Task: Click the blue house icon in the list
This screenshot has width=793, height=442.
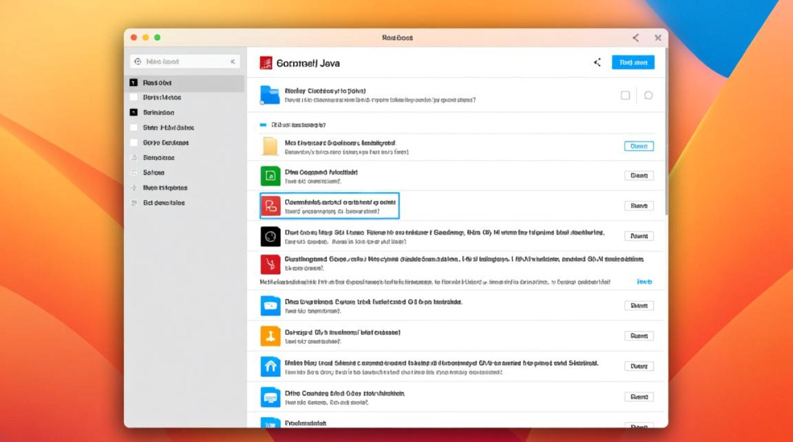Action: pyautogui.click(x=270, y=367)
